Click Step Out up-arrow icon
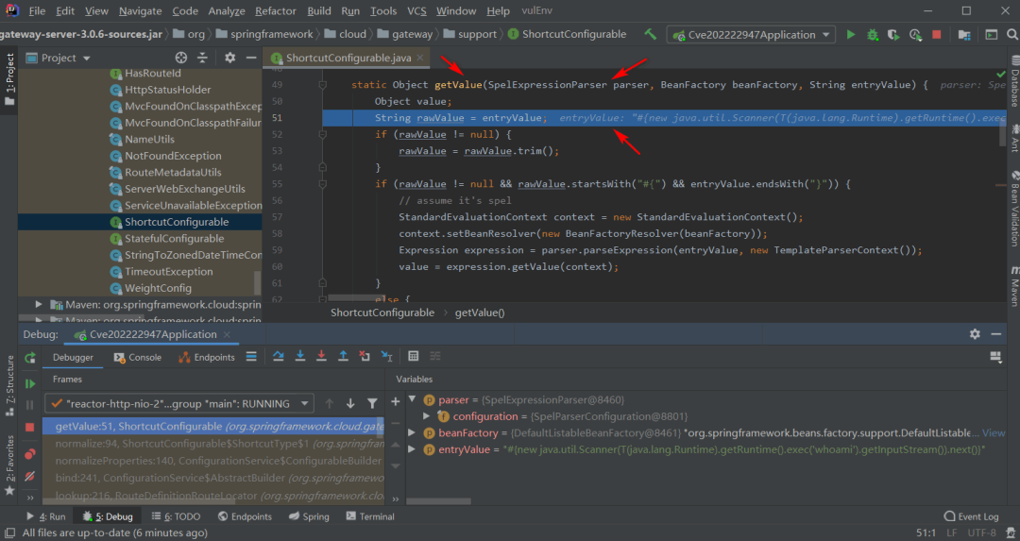 [343, 356]
